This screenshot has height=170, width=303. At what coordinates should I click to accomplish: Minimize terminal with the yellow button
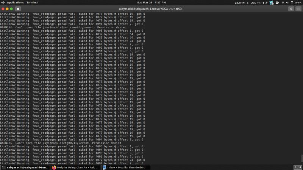click(x=7, y=9)
